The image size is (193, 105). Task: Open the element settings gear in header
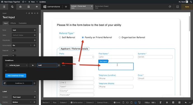point(37,13)
